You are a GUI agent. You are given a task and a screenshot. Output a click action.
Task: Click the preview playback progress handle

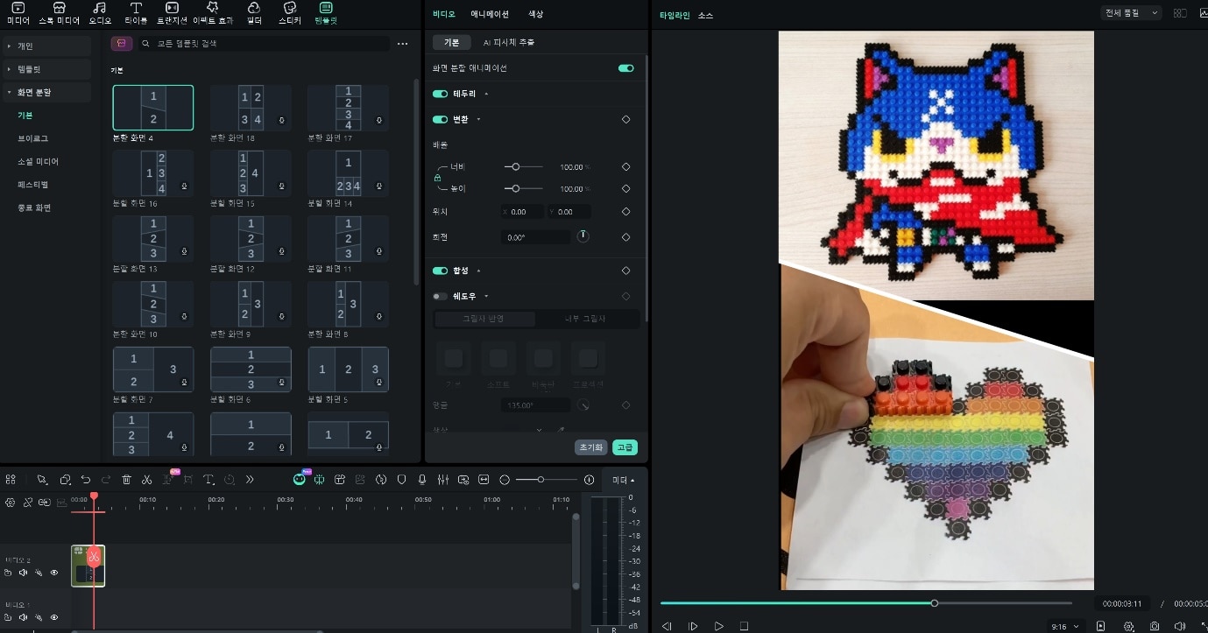click(x=935, y=603)
